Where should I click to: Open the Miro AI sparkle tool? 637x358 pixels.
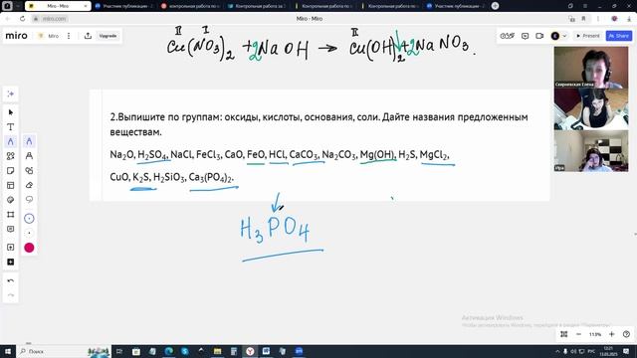11,93
